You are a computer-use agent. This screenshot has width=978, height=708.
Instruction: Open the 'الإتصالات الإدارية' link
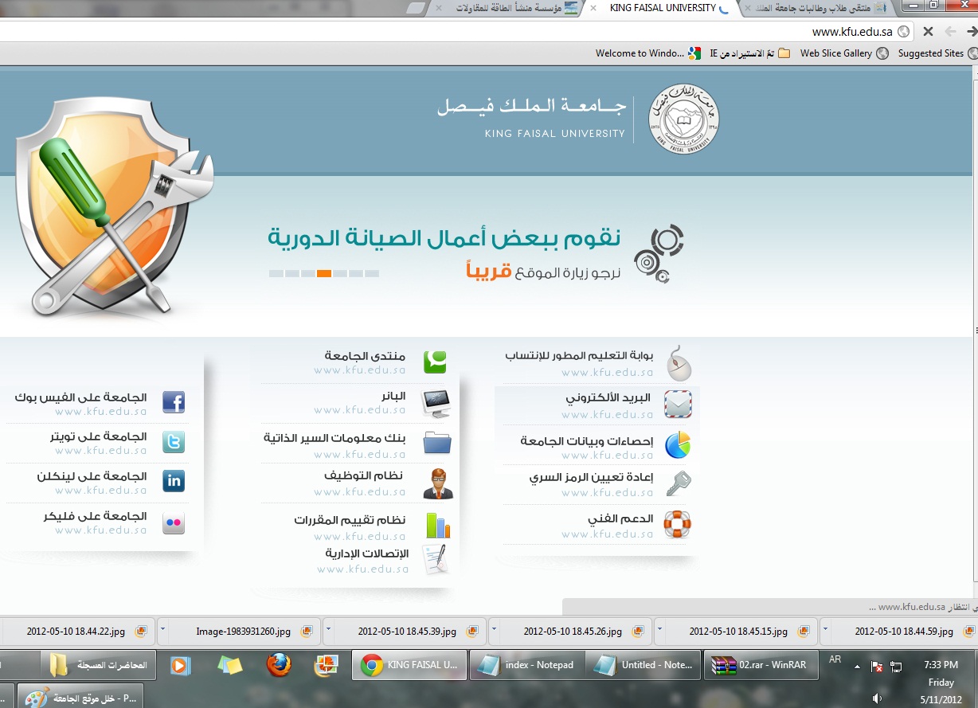pos(367,553)
